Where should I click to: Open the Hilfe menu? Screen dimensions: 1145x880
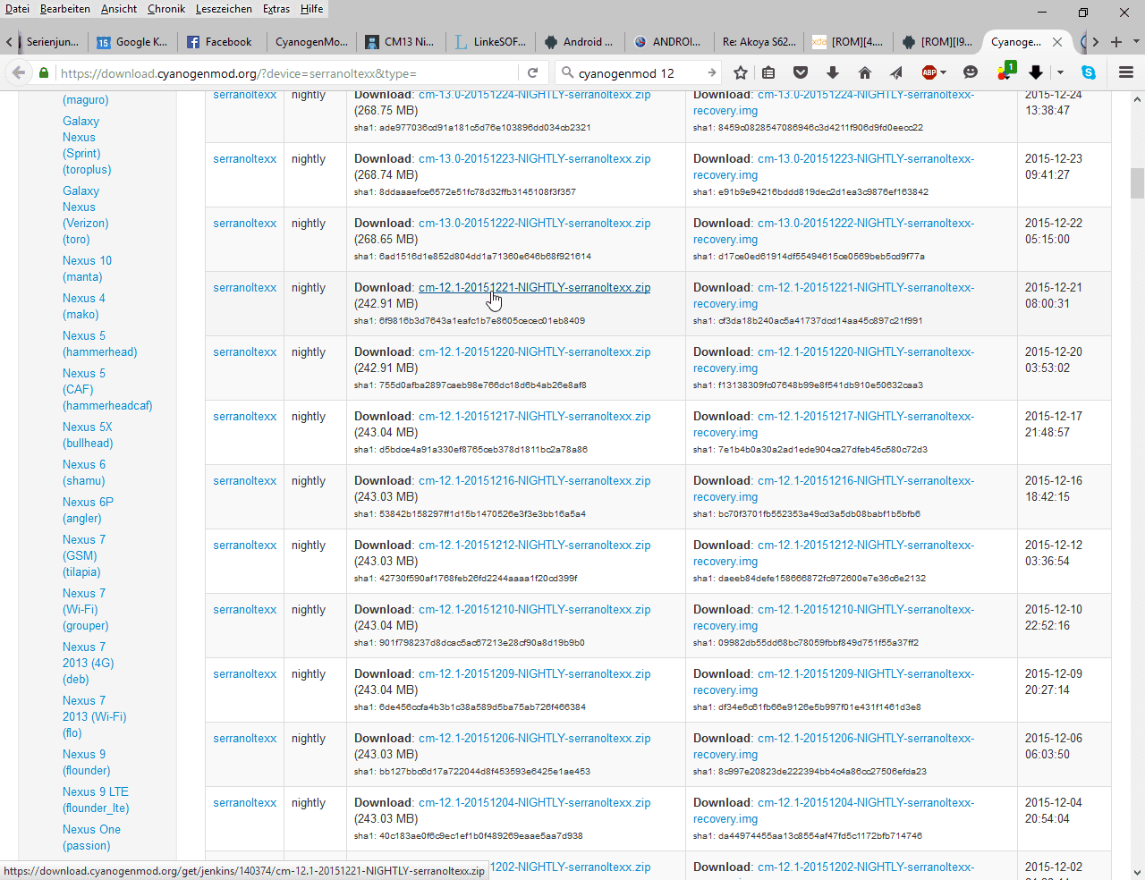[312, 9]
